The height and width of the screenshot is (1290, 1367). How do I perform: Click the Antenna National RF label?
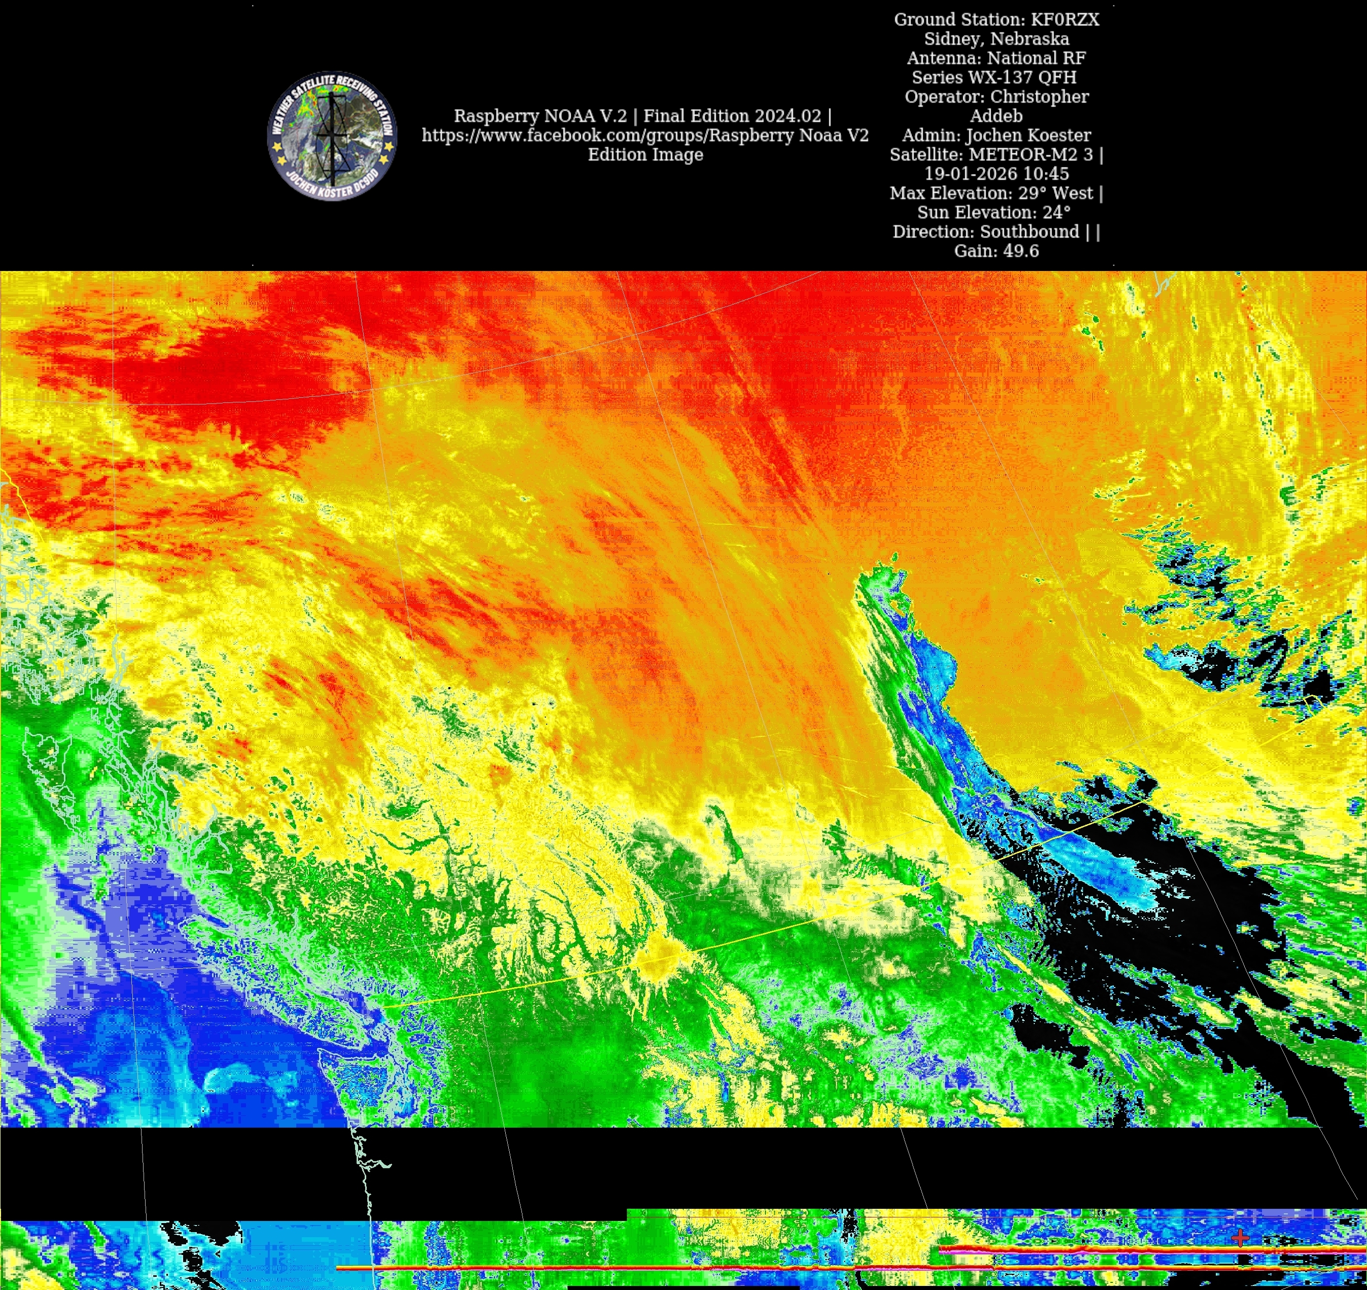pos(996,58)
